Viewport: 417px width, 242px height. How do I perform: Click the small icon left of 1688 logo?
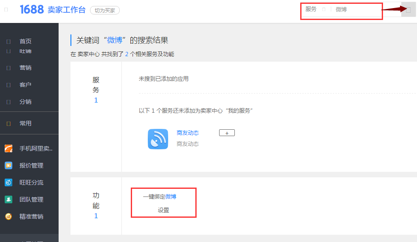[x=6, y=10]
